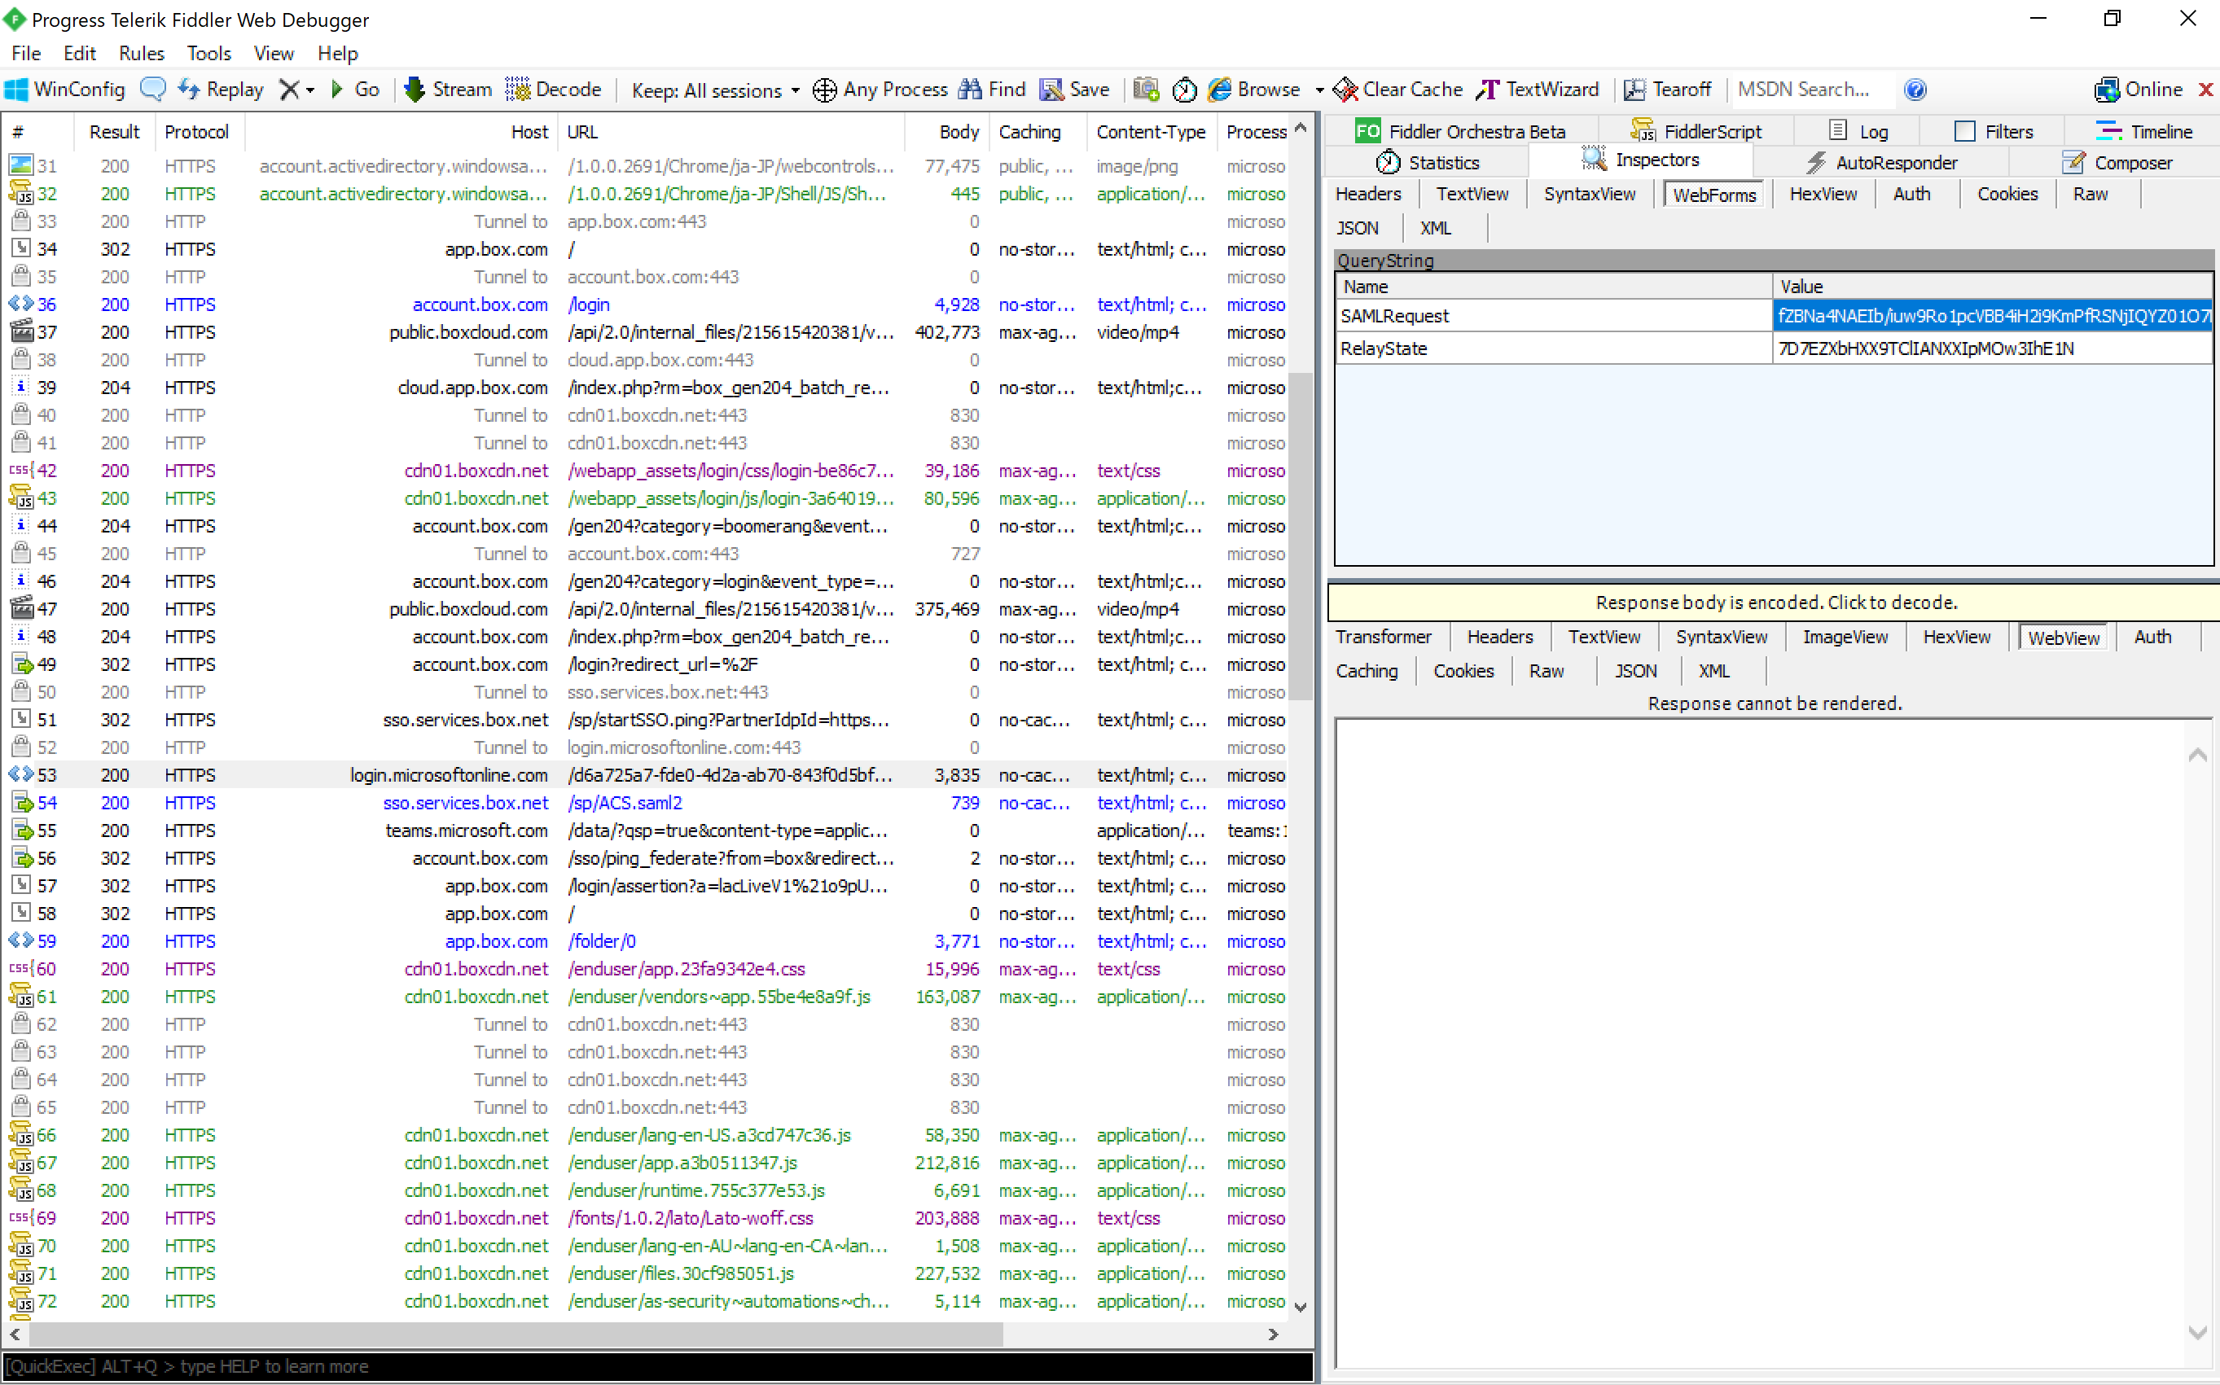Open the Remove sessions X dropdown
2220x1385 pixels.
coord(309,90)
